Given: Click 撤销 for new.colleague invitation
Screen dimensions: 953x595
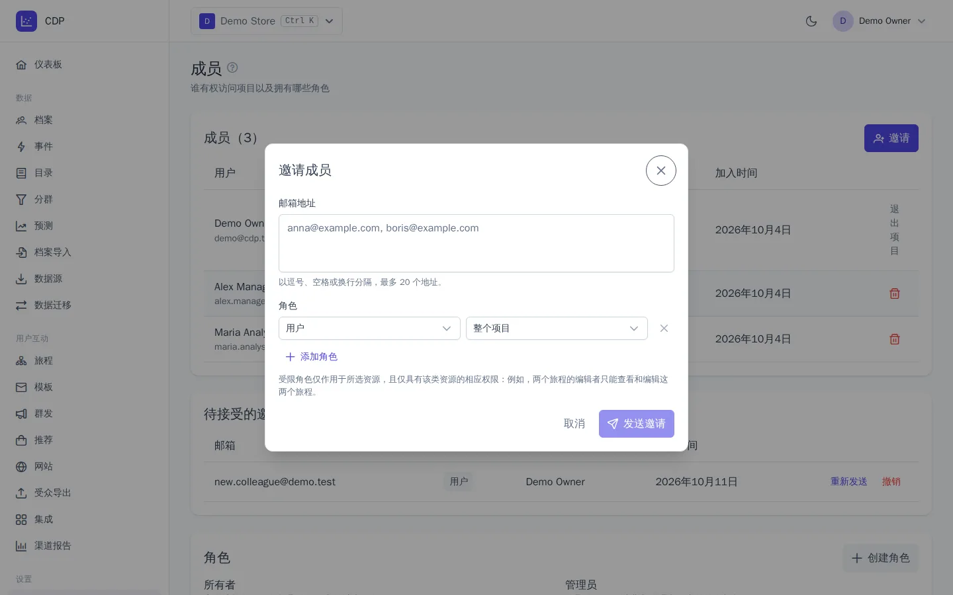Looking at the screenshot, I should (891, 482).
